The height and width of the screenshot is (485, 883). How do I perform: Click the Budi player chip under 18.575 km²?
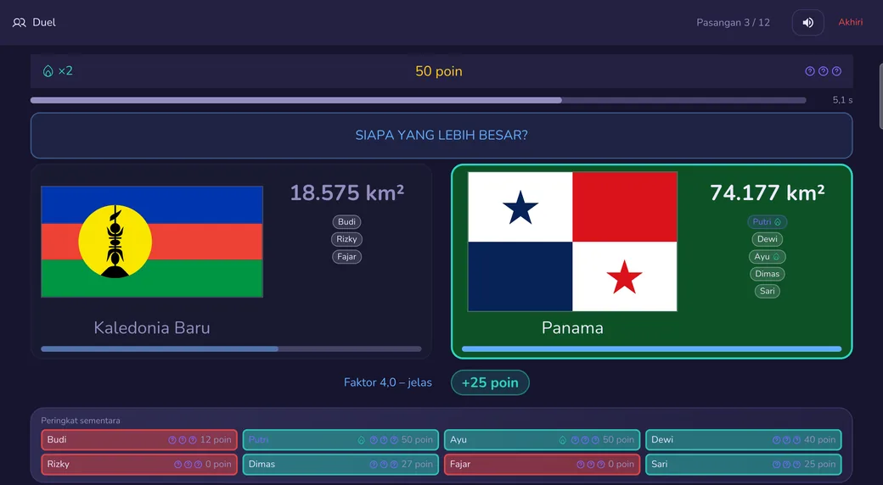[x=347, y=221]
